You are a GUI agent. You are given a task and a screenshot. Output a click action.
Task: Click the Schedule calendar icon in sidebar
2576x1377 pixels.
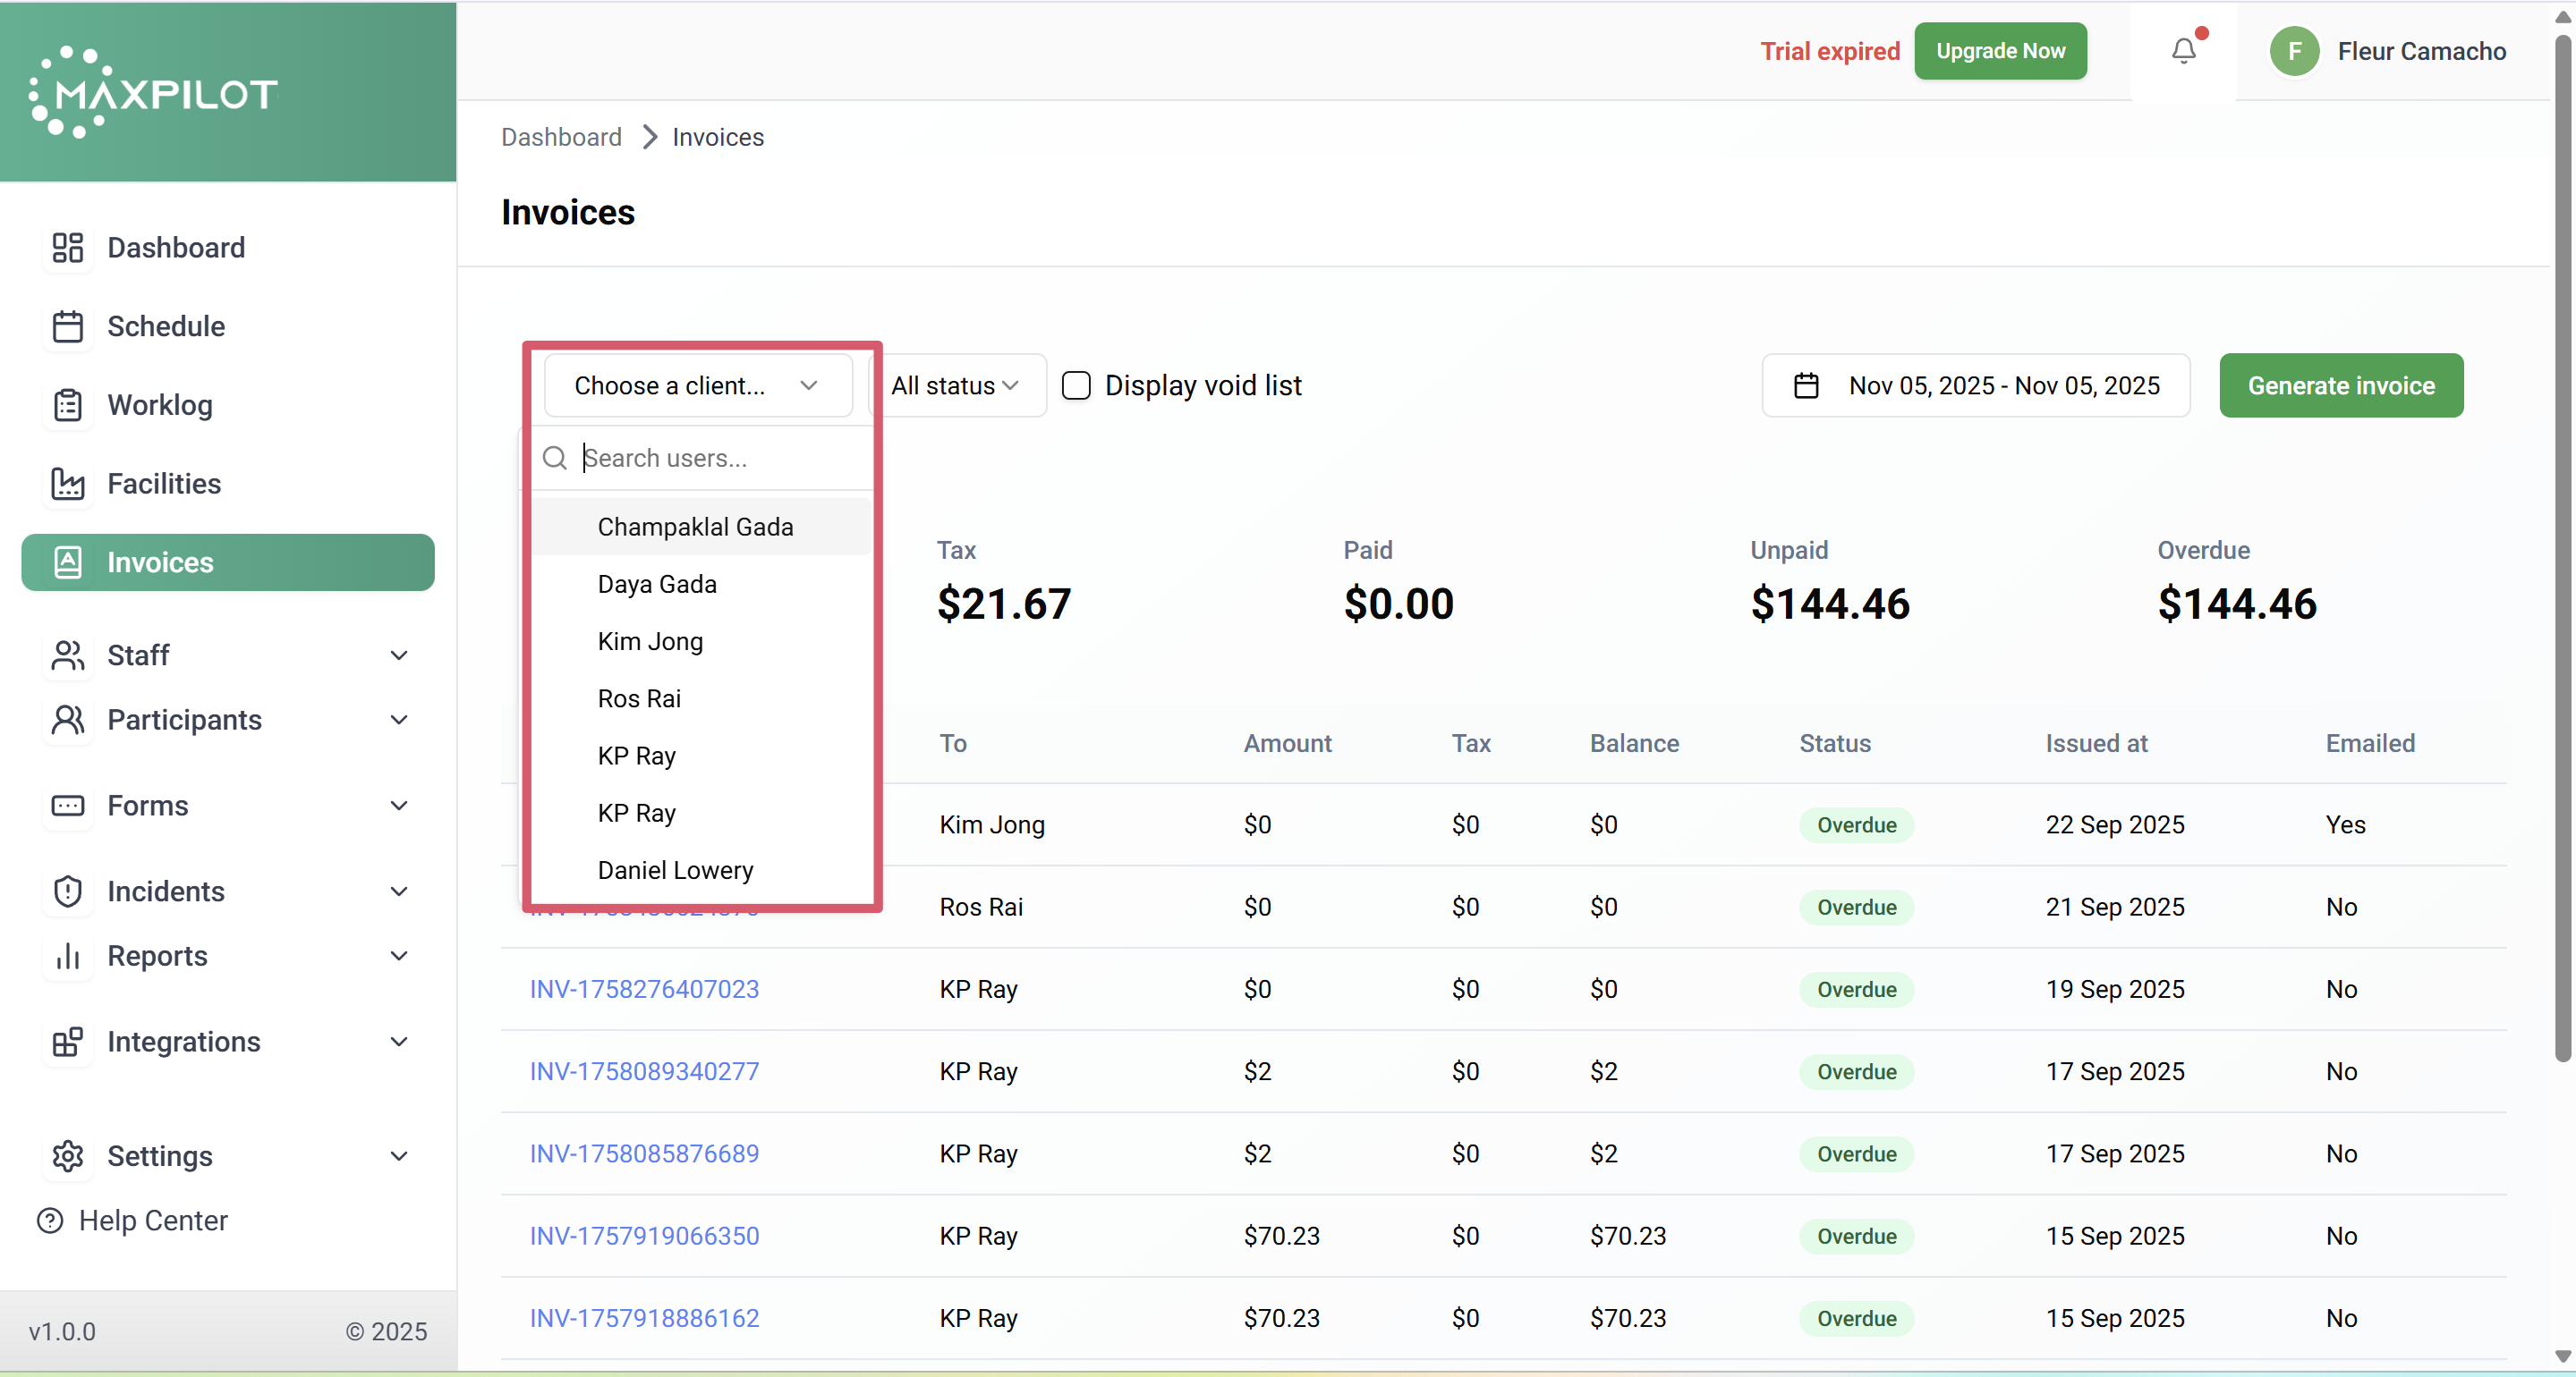click(x=67, y=326)
